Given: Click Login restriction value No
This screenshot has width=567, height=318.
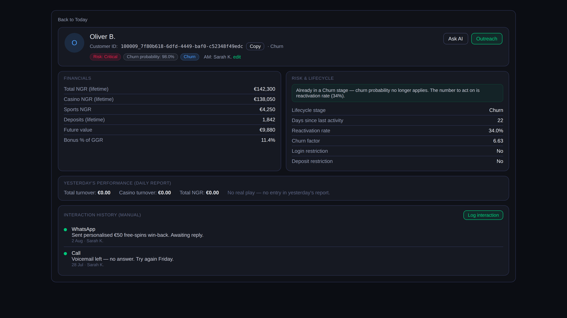Looking at the screenshot, I should 500,151.
